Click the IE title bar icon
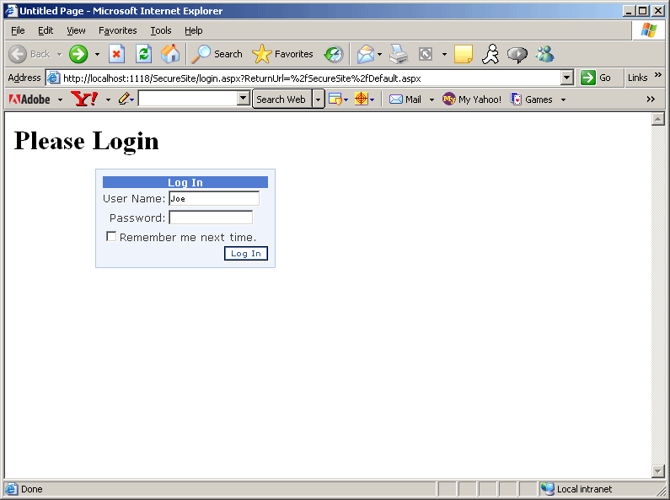670x500 pixels. pyautogui.click(x=12, y=11)
